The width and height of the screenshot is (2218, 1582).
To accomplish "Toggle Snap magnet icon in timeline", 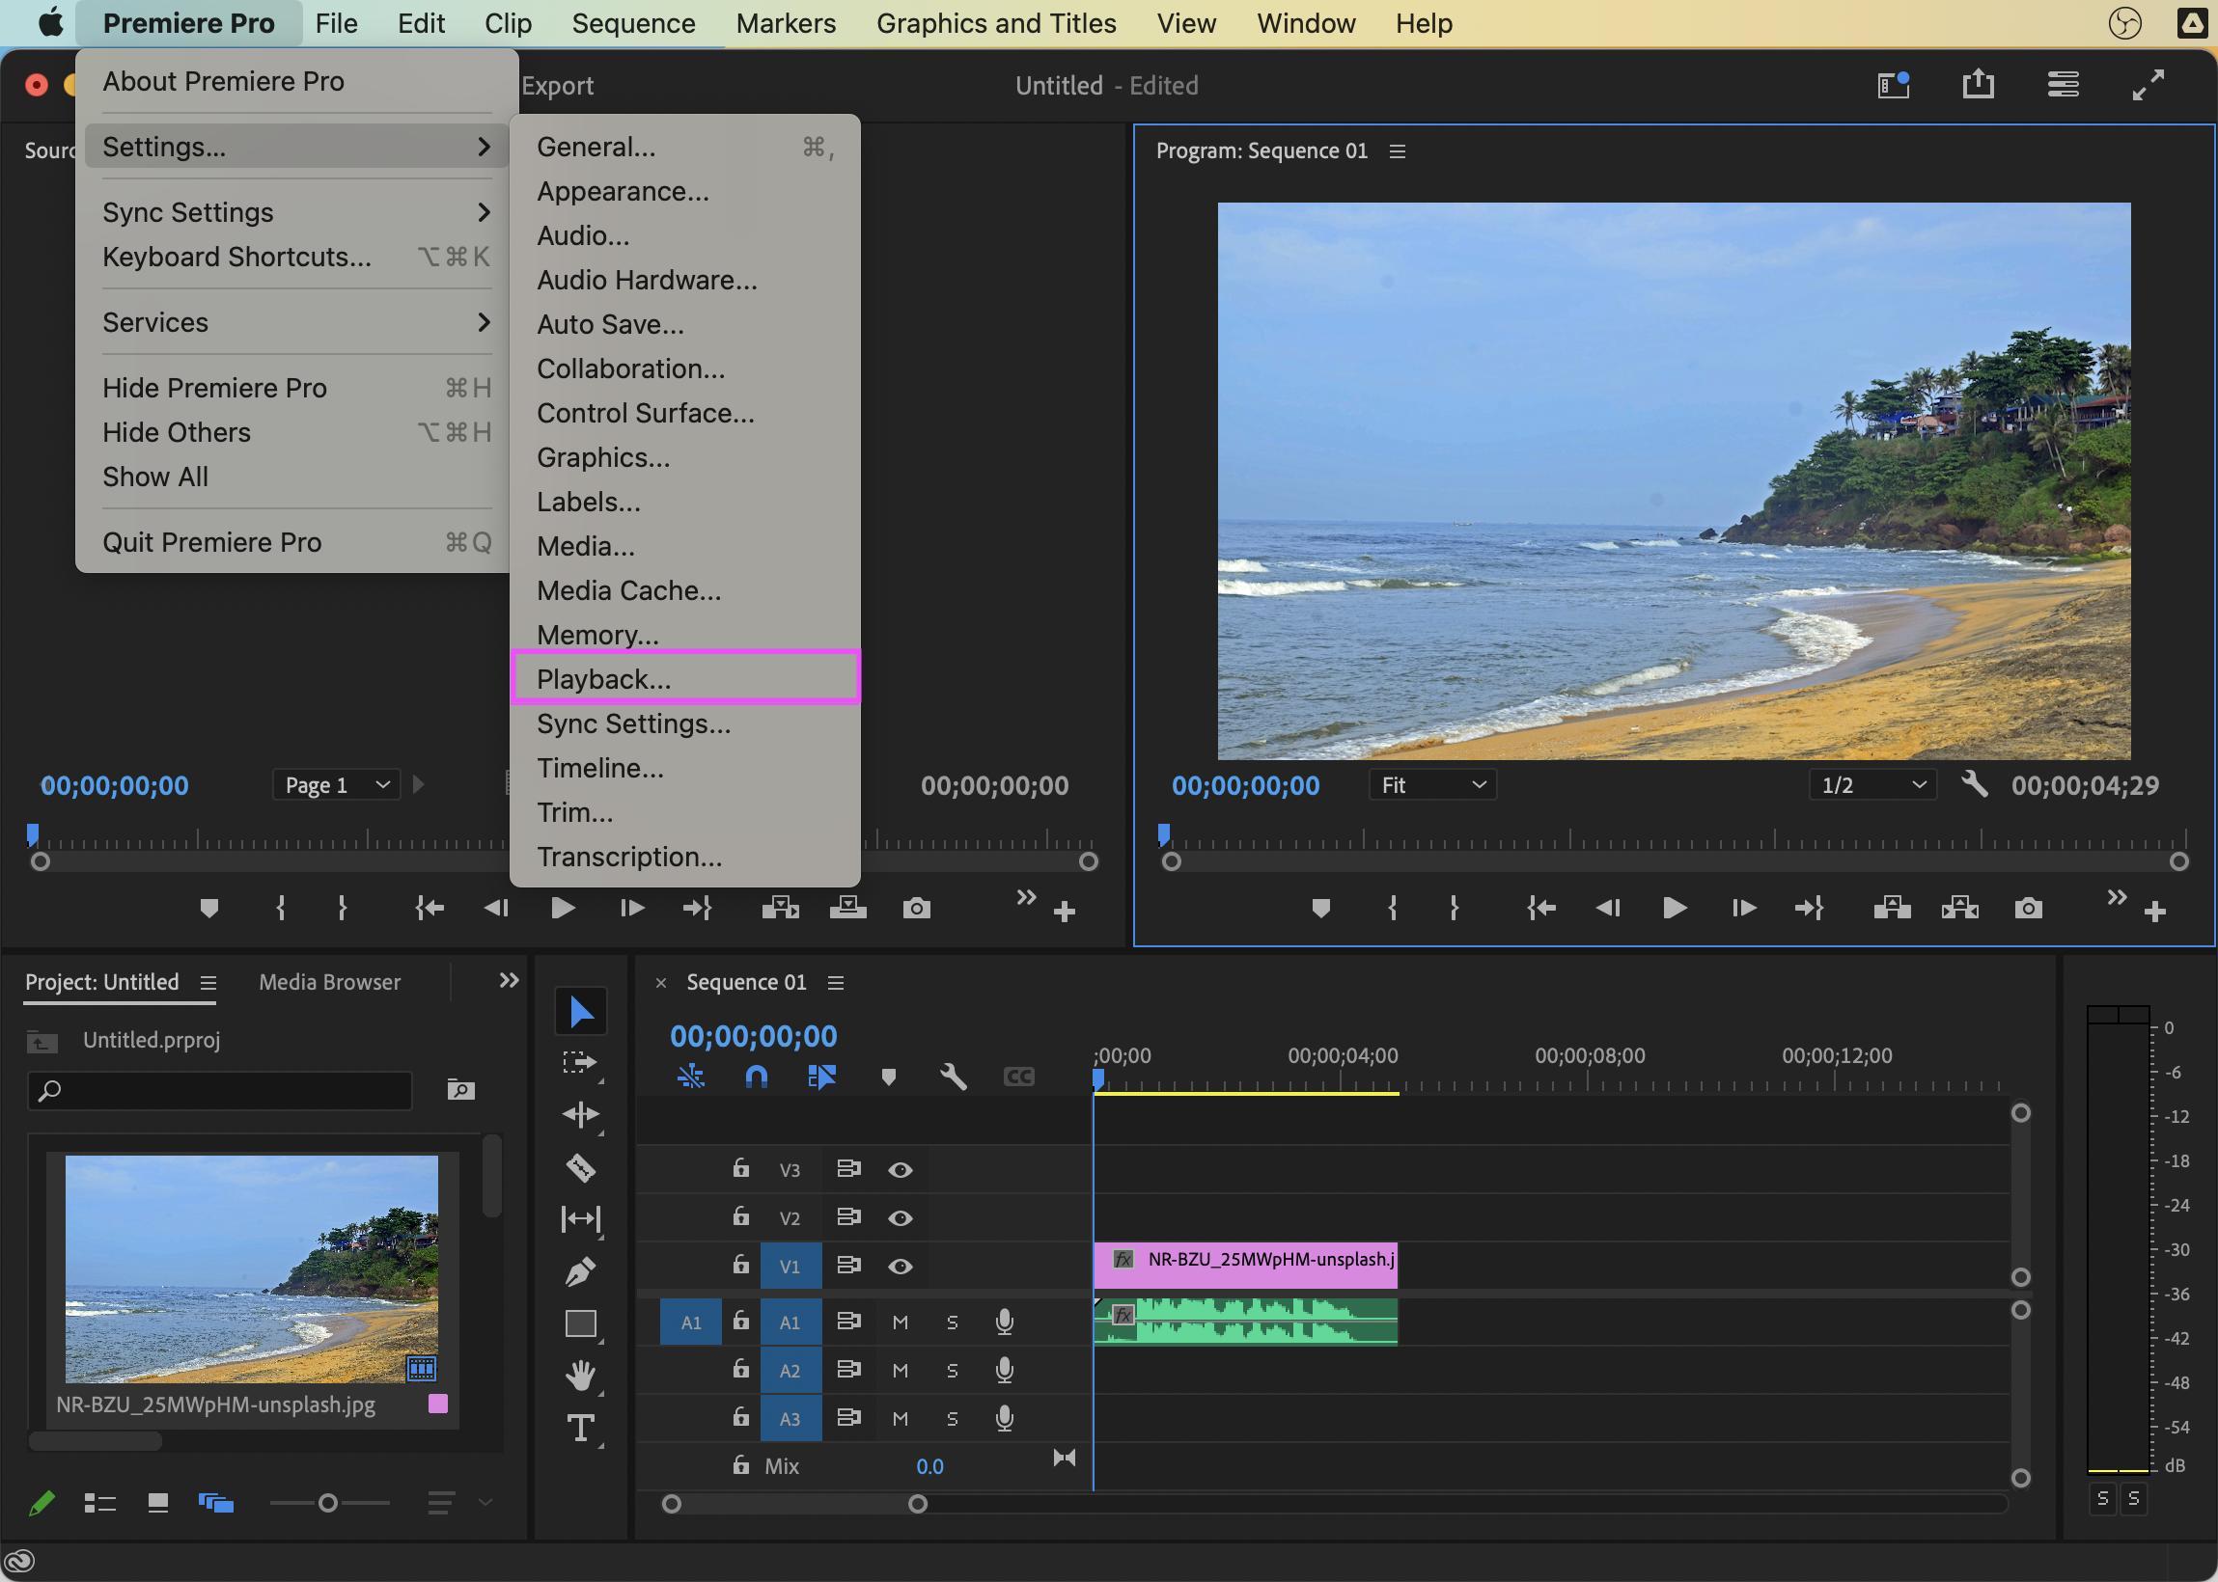I will [757, 1077].
